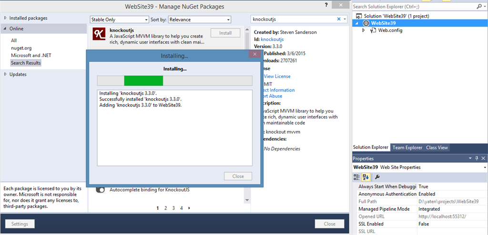The height and width of the screenshot is (235, 488).
Task: Click Close button in Installing dialog
Action: tap(238, 176)
